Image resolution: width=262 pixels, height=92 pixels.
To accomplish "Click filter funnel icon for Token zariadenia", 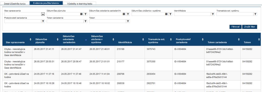I will 85,21.
